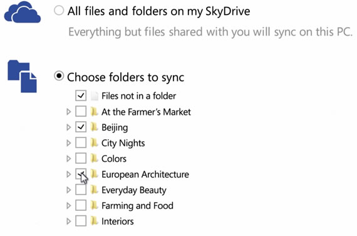
Task: Uncheck Files not in a folder checkbox
Action: [x=81, y=95]
